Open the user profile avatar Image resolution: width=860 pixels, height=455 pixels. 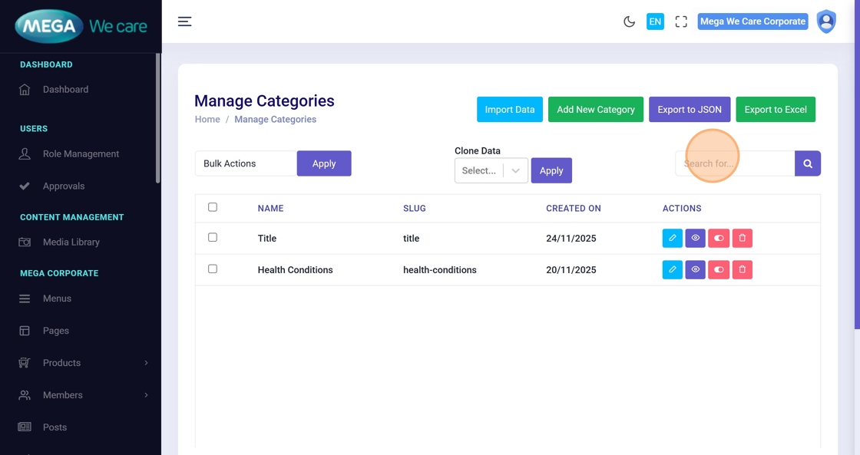(826, 21)
